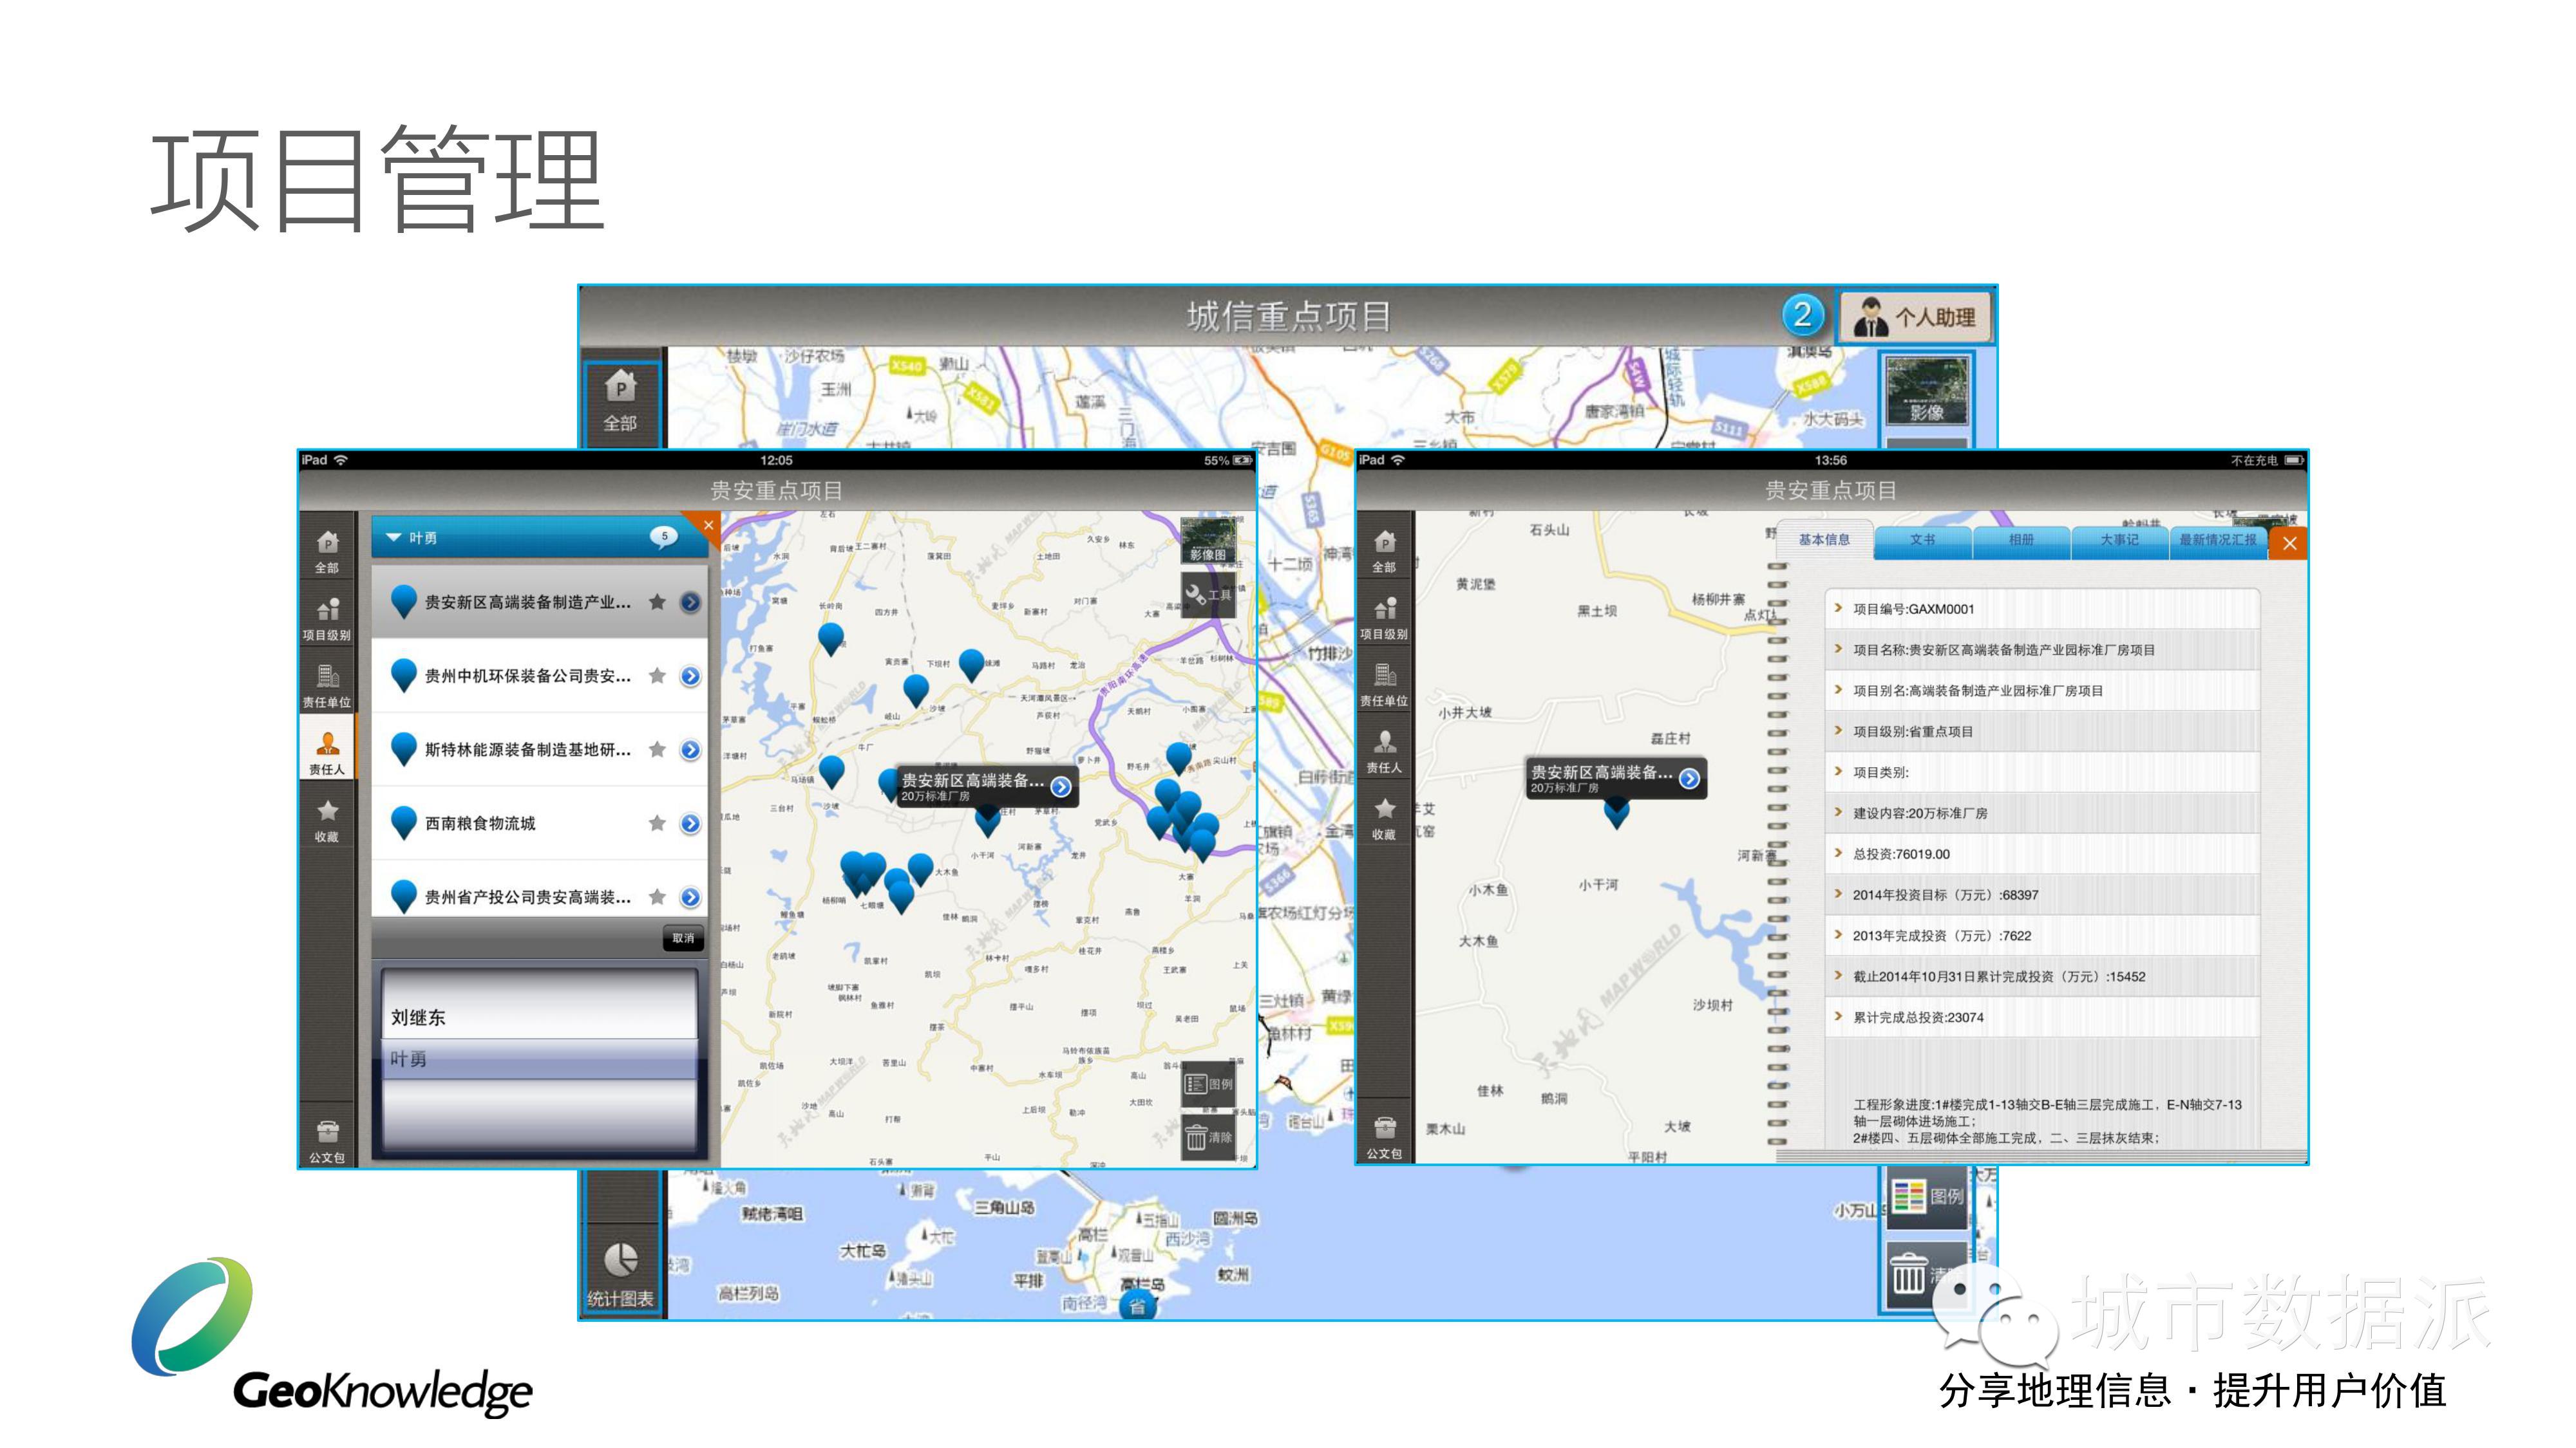Switch to the 相册 tab
Viewport: 2576px width, 1448px height.
point(2021,540)
